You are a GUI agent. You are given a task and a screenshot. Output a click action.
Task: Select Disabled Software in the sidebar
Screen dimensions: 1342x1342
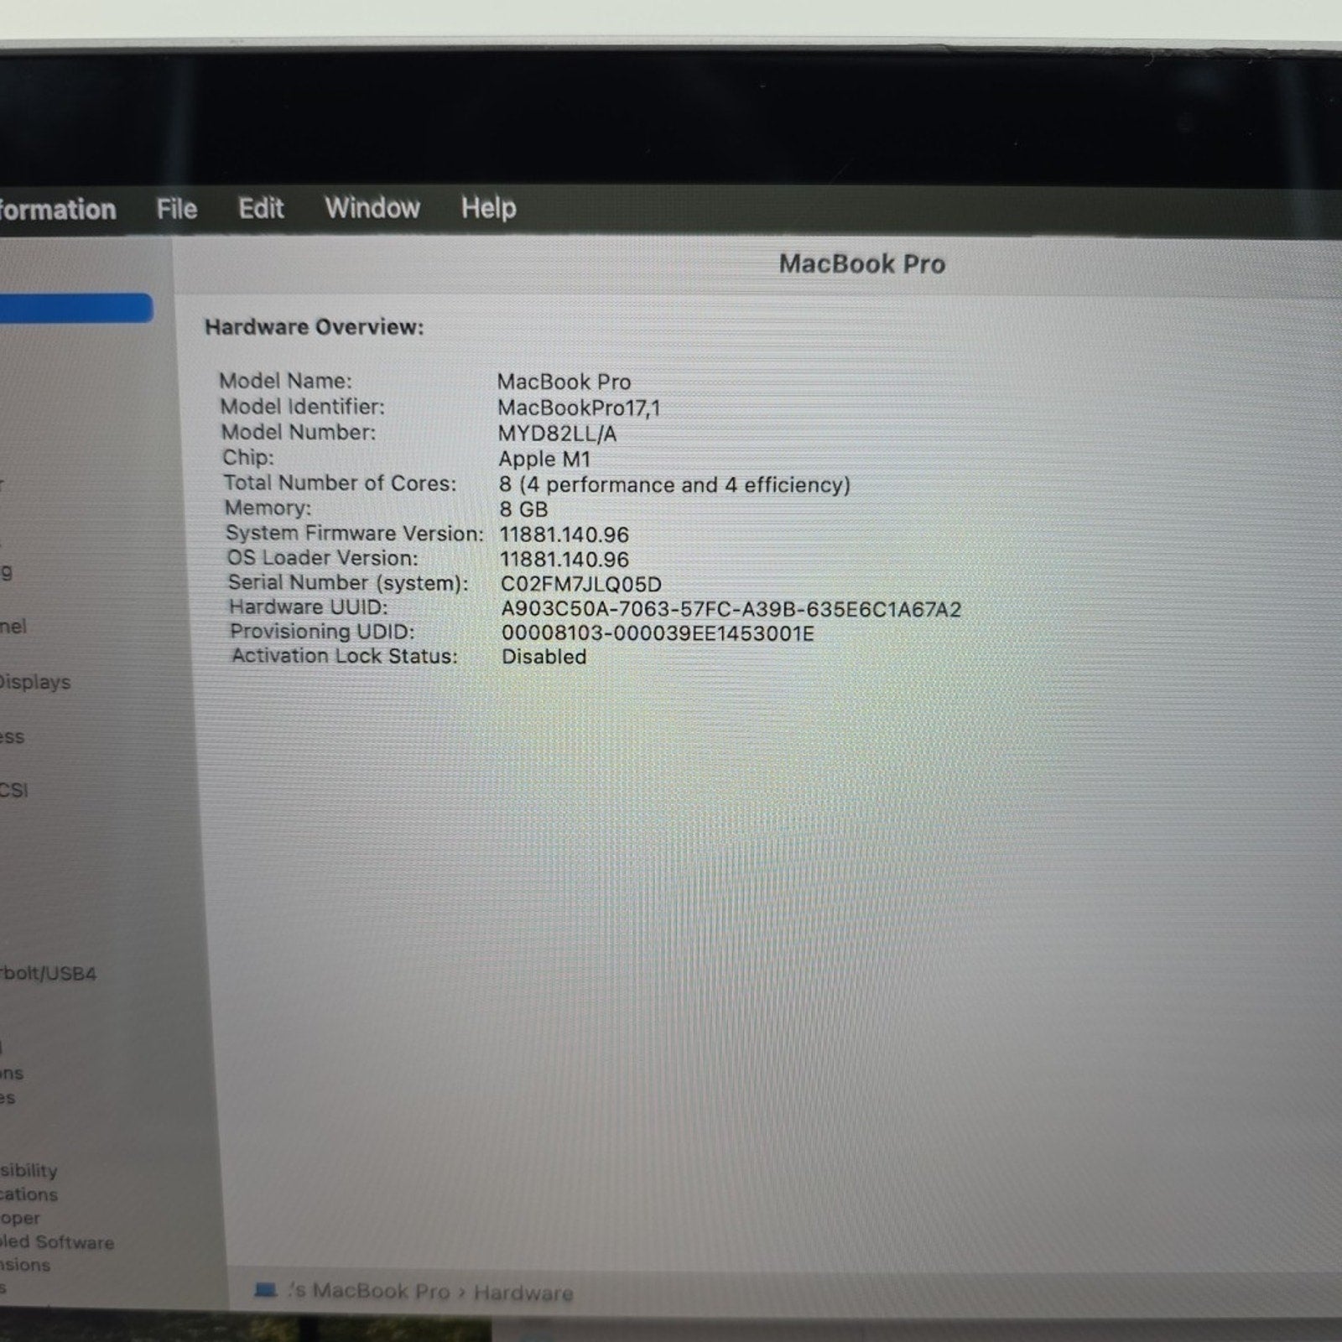(57, 1242)
